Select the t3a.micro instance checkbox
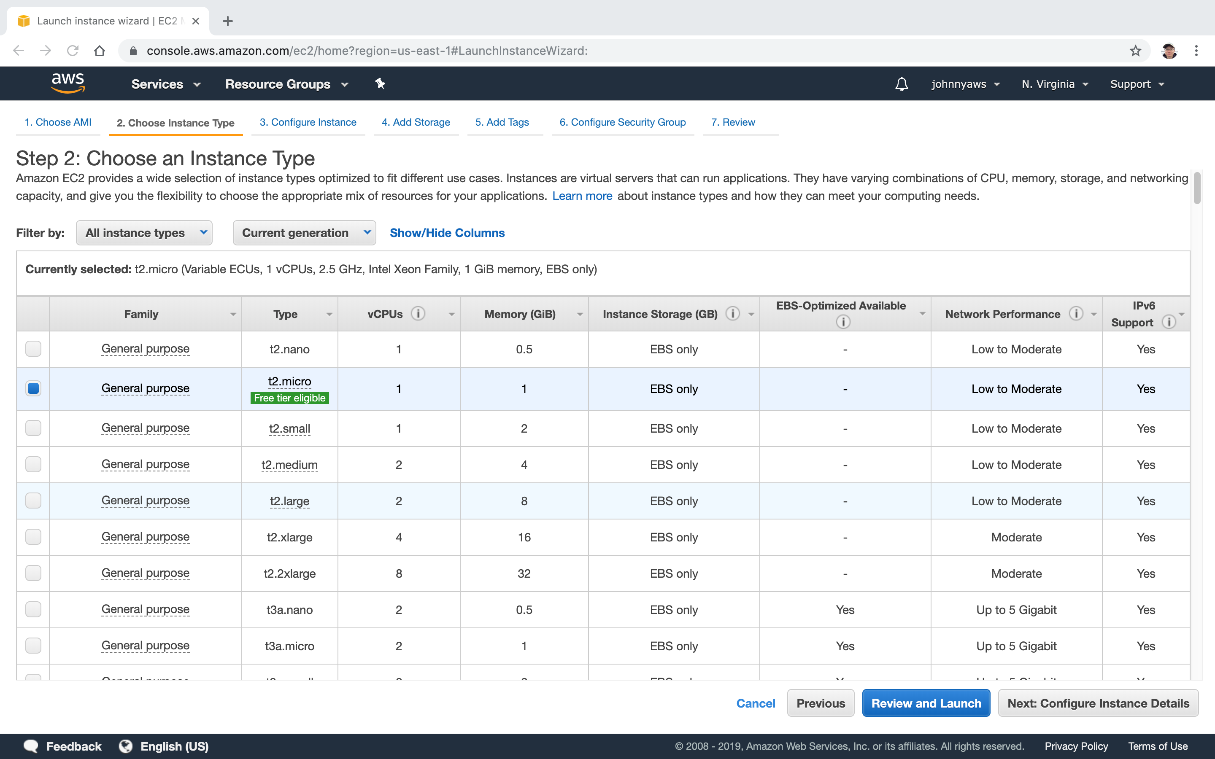1215x759 pixels. tap(33, 645)
